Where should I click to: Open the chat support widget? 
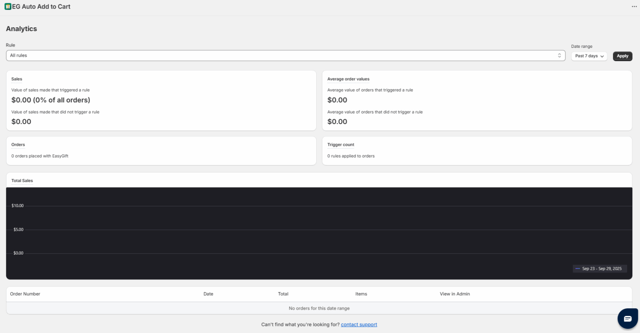(628, 319)
